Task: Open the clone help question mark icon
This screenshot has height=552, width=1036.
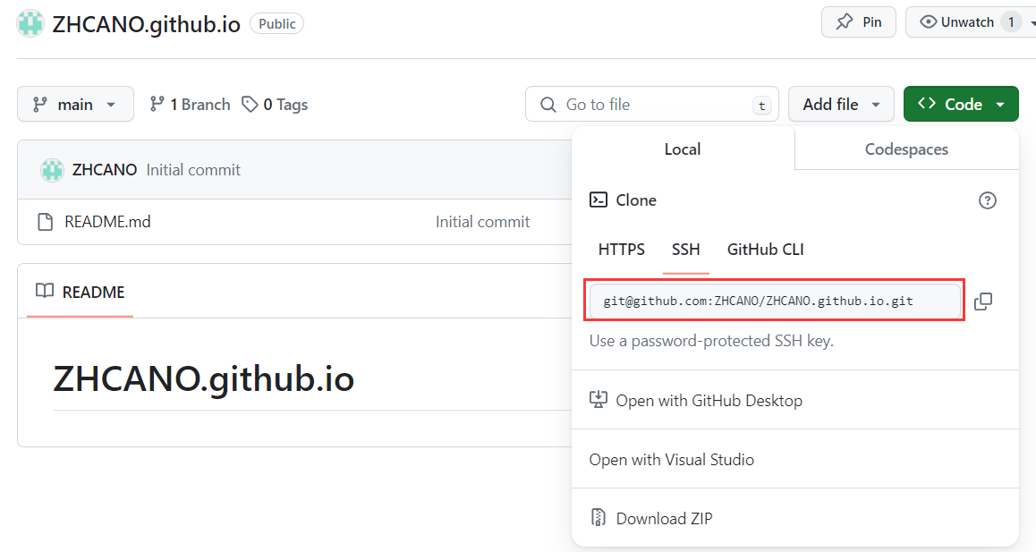Action: [x=987, y=200]
